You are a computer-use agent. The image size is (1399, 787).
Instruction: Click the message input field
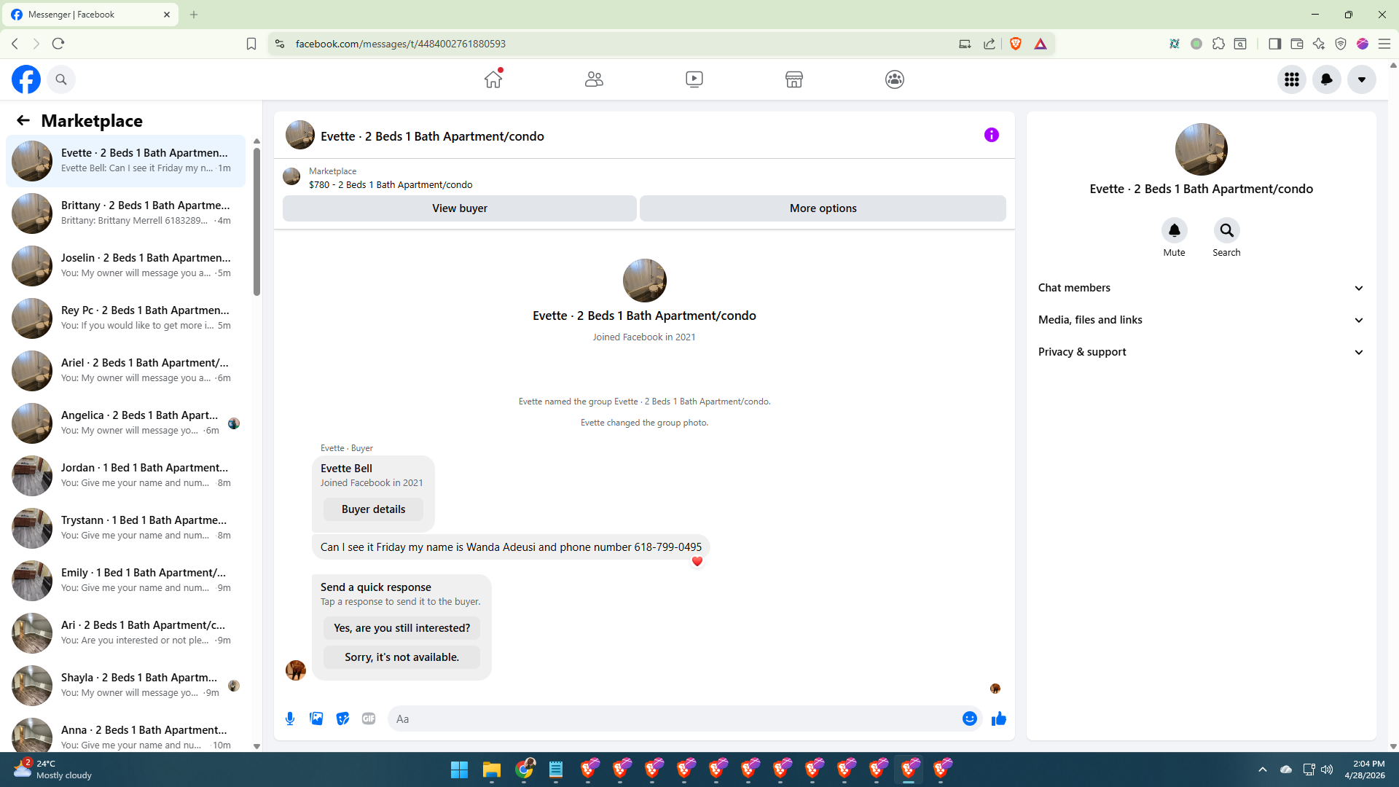[674, 719]
